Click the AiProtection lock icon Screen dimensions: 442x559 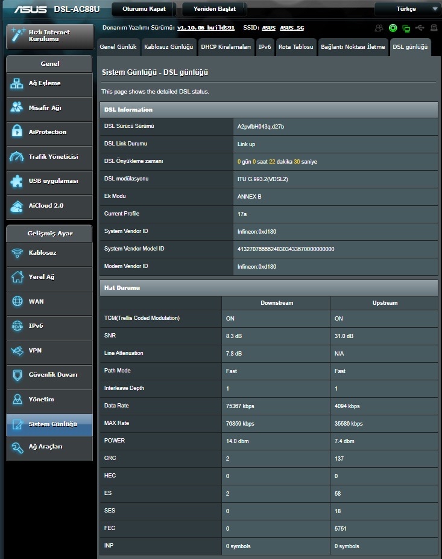tap(17, 132)
